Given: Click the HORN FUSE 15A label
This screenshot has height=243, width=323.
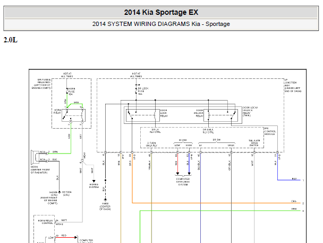Looking at the screenshot, I should [x=72, y=92].
